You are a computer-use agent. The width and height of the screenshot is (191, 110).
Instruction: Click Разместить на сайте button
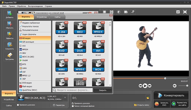tap(180, 104)
